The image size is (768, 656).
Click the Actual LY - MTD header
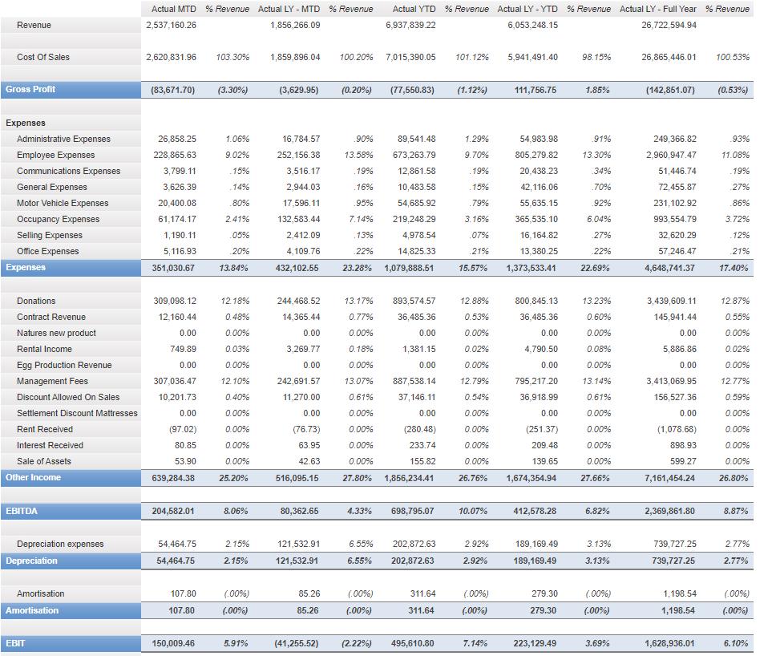(289, 9)
